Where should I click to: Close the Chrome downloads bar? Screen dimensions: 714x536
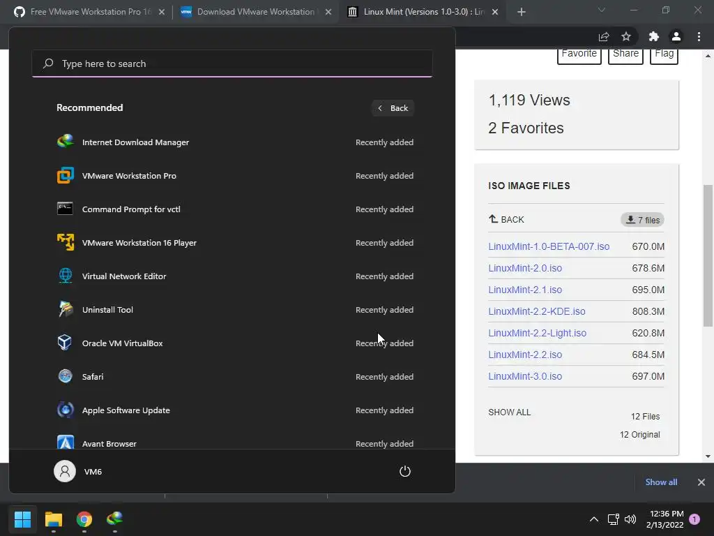[701, 482]
